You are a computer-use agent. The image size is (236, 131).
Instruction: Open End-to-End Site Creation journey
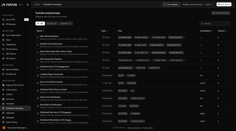pyautogui.click(x=51, y=82)
